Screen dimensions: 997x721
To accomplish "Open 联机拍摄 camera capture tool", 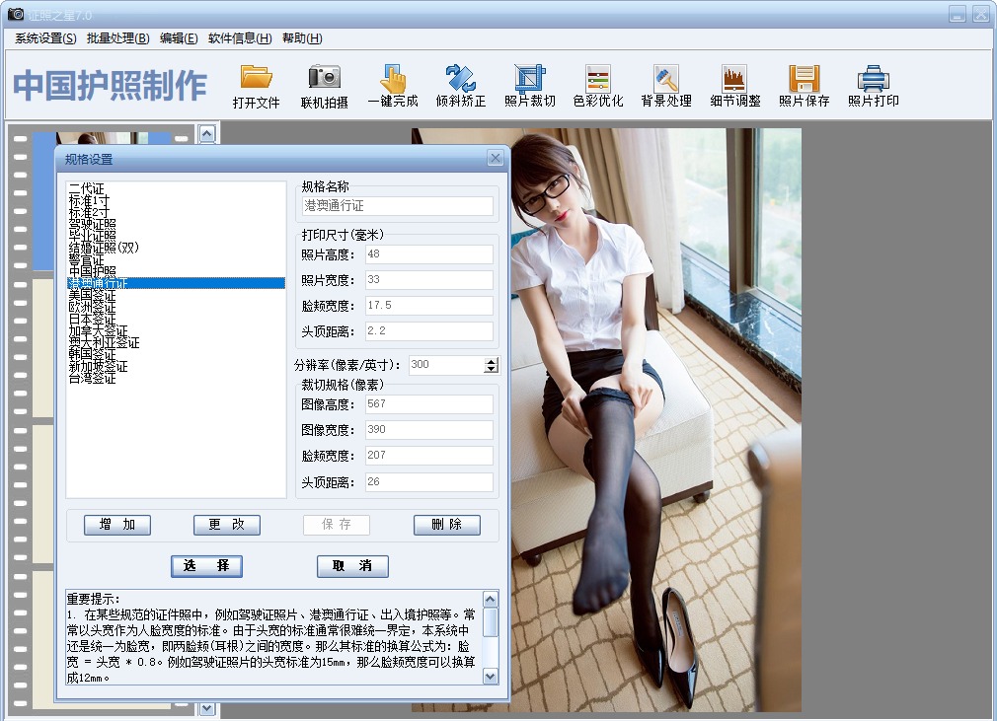I will 324,78.
